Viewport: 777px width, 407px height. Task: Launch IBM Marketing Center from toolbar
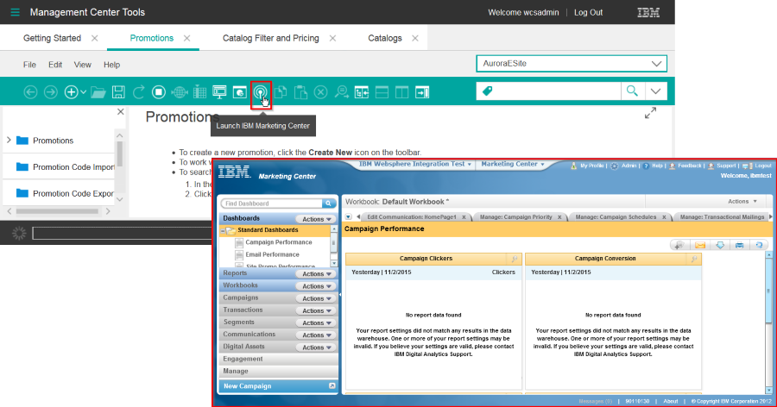click(x=260, y=92)
